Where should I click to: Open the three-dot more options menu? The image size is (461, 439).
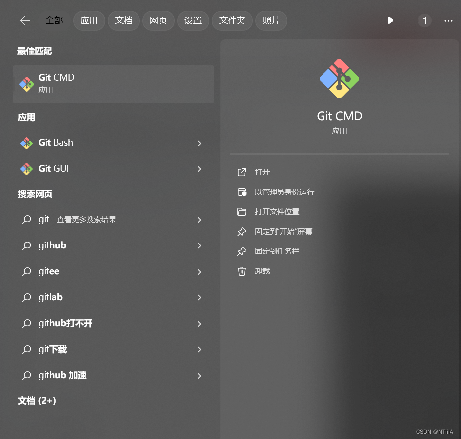coord(448,21)
